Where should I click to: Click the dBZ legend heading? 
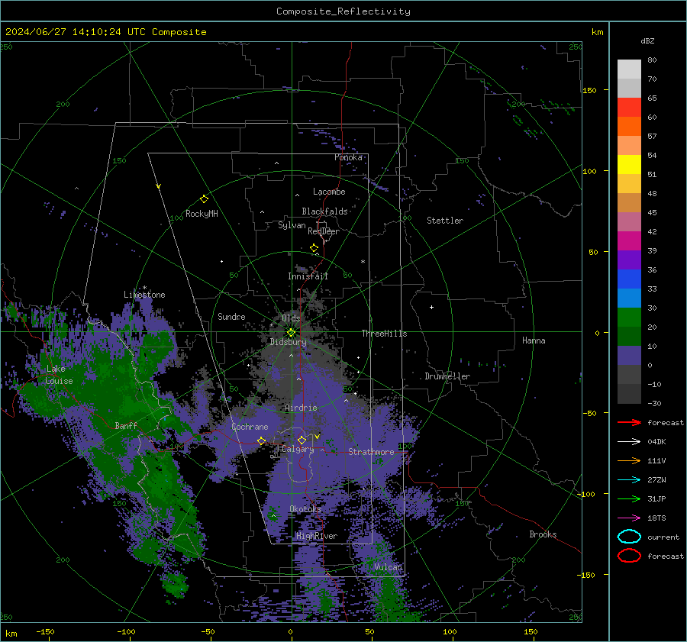[x=647, y=40]
